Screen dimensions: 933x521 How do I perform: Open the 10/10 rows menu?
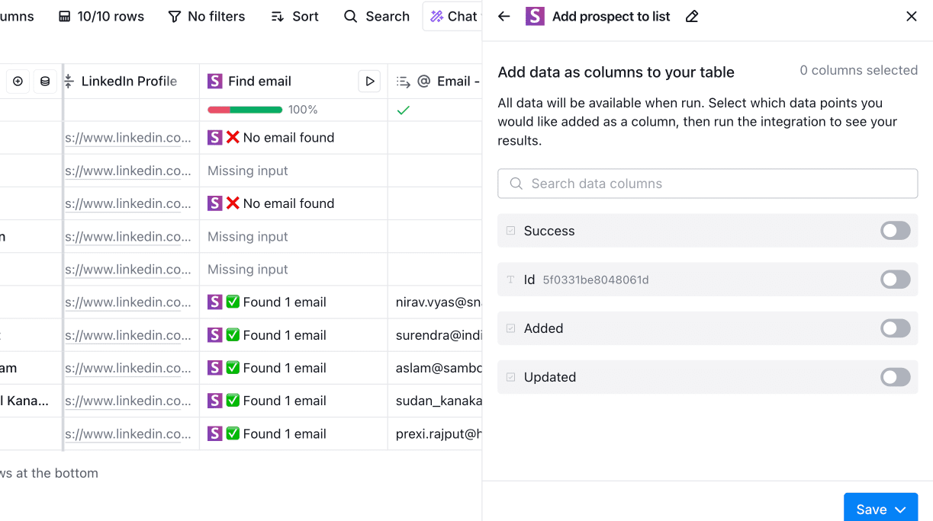[101, 17]
